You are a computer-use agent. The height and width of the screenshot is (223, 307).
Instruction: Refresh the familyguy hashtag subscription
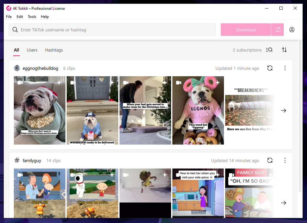270,160
